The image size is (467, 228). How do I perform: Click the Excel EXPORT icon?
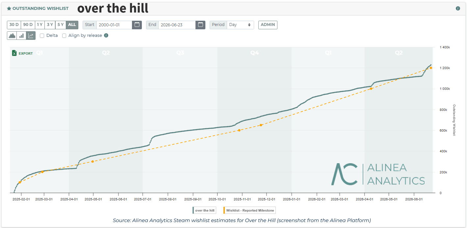(14, 53)
